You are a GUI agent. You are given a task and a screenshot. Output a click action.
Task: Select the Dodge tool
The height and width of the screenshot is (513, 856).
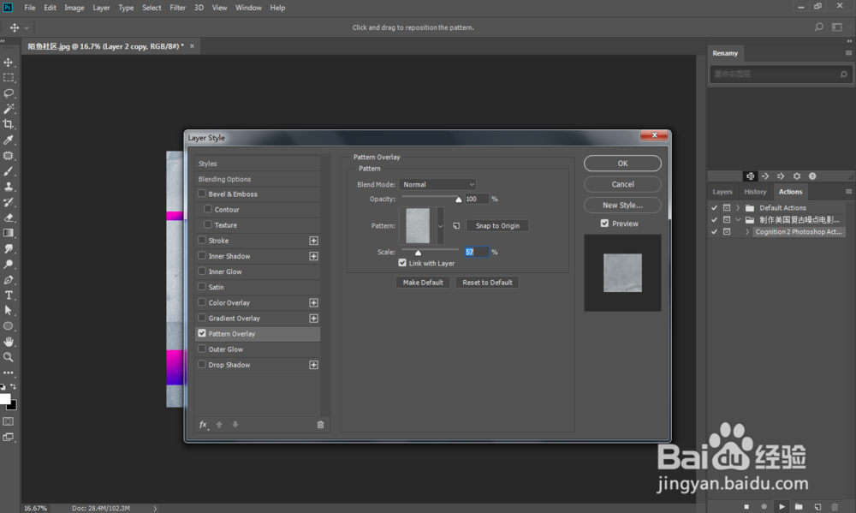(x=9, y=264)
